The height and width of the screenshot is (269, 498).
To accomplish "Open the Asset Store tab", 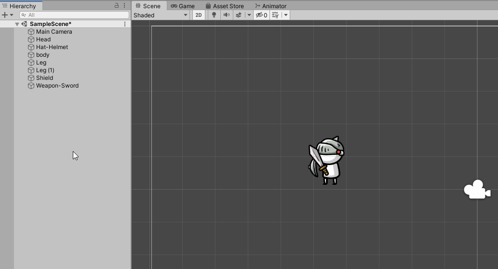I will coord(225,6).
